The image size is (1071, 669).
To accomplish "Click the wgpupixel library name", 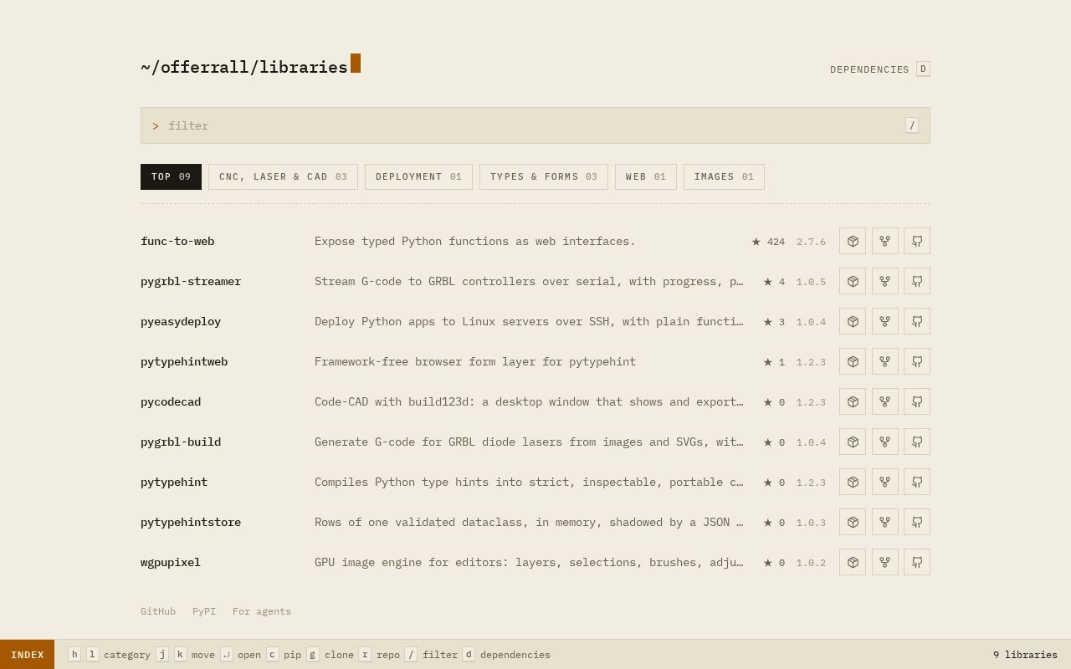I will coord(171,562).
